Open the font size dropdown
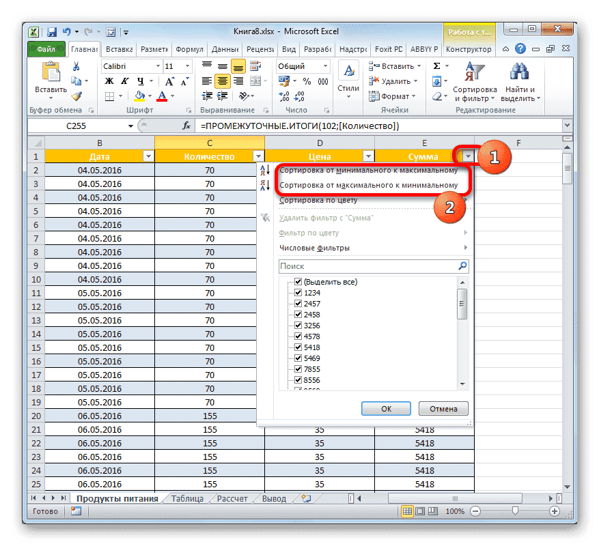599x546 pixels. click(x=186, y=66)
